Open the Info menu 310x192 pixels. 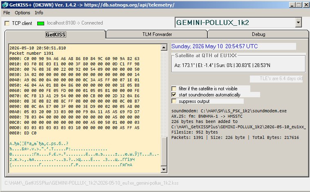(x=39, y=13)
